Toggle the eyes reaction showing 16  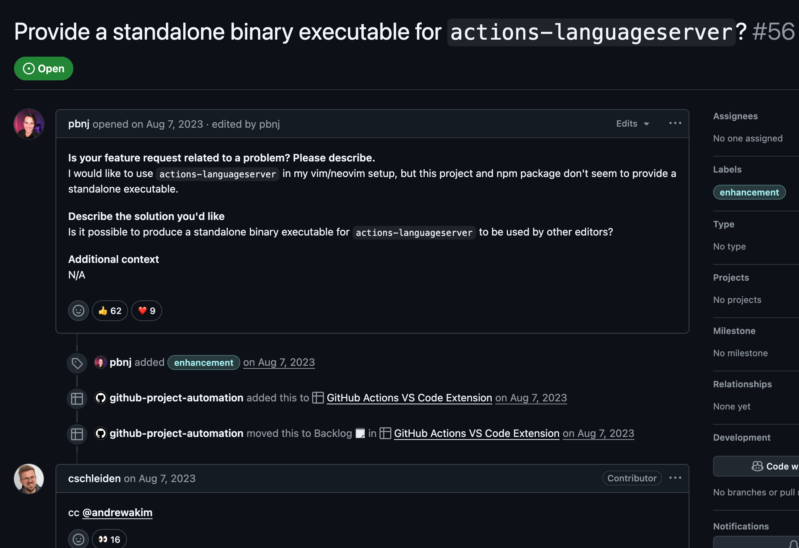[109, 539]
